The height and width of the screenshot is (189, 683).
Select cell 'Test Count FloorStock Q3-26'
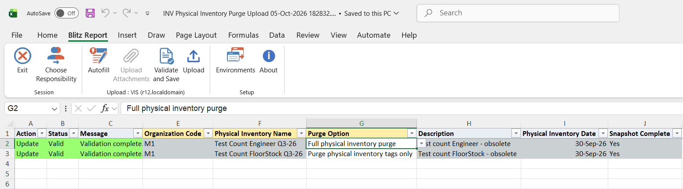(x=259, y=154)
